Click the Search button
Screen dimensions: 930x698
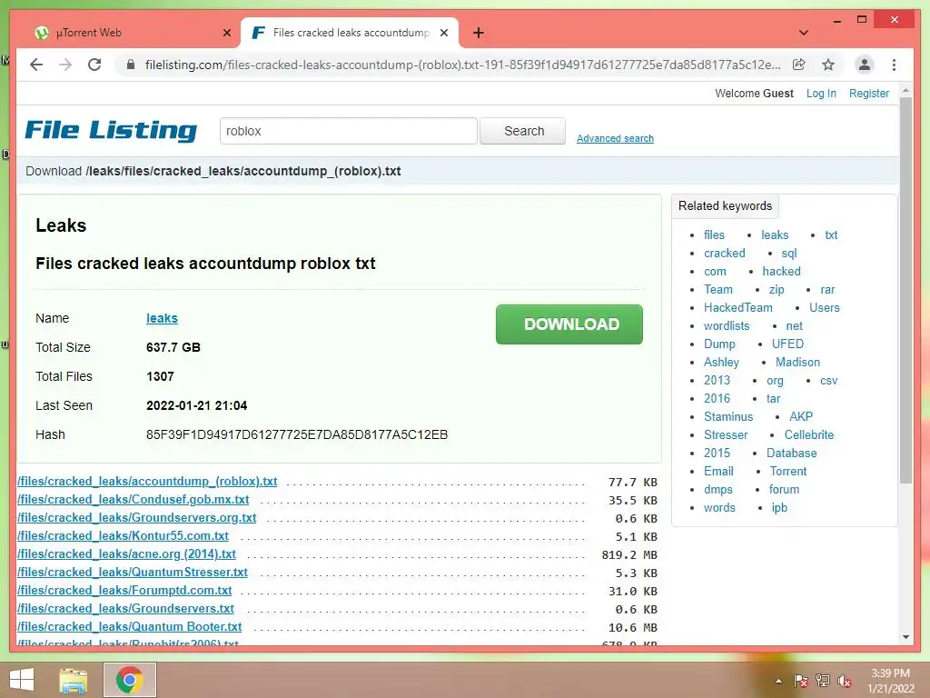[x=523, y=131]
